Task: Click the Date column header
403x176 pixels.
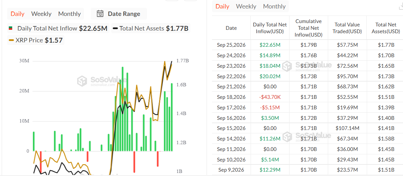Action: pos(231,28)
